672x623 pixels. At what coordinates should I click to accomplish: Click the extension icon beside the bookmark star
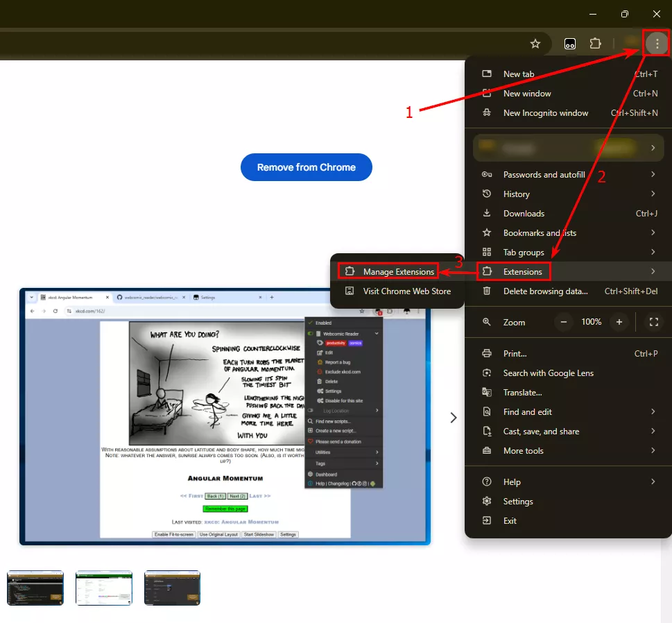pyautogui.click(x=569, y=44)
